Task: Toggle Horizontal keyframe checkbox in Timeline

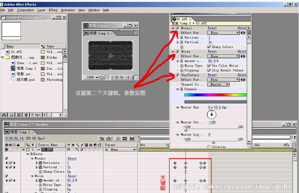Action: pyautogui.click(x=10, y=163)
